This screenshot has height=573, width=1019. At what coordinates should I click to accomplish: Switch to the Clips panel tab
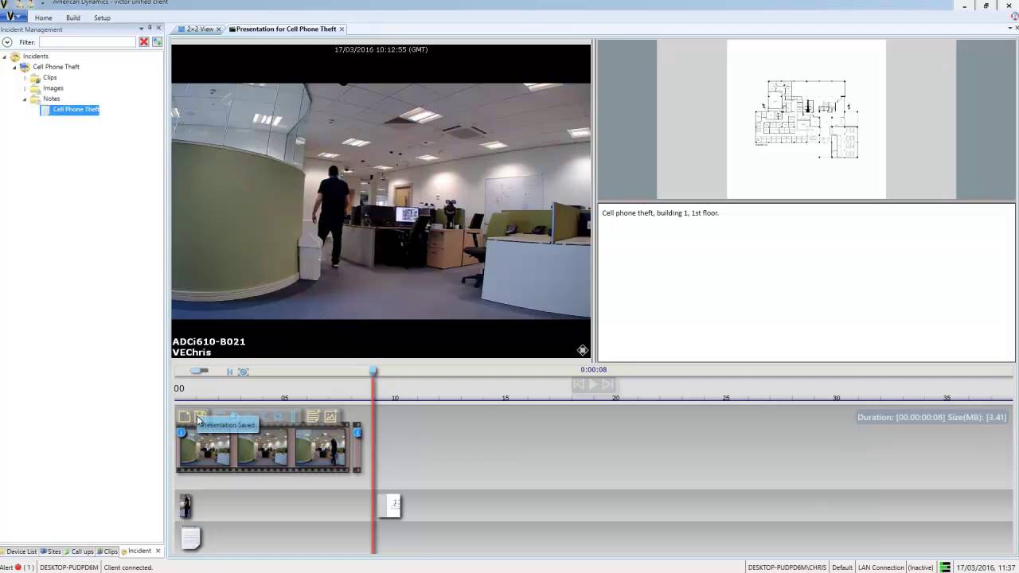pos(107,551)
